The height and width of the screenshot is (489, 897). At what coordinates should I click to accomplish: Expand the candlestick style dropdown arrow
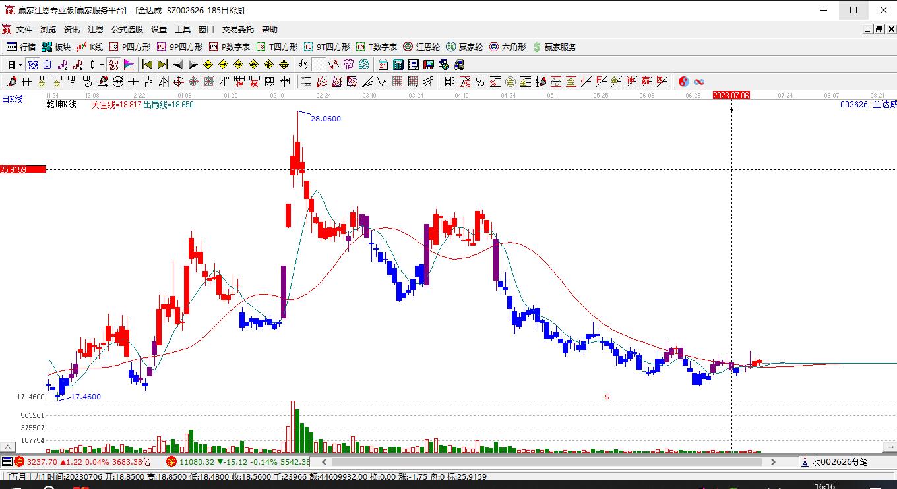pyautogui.click(x=102, y=65)
